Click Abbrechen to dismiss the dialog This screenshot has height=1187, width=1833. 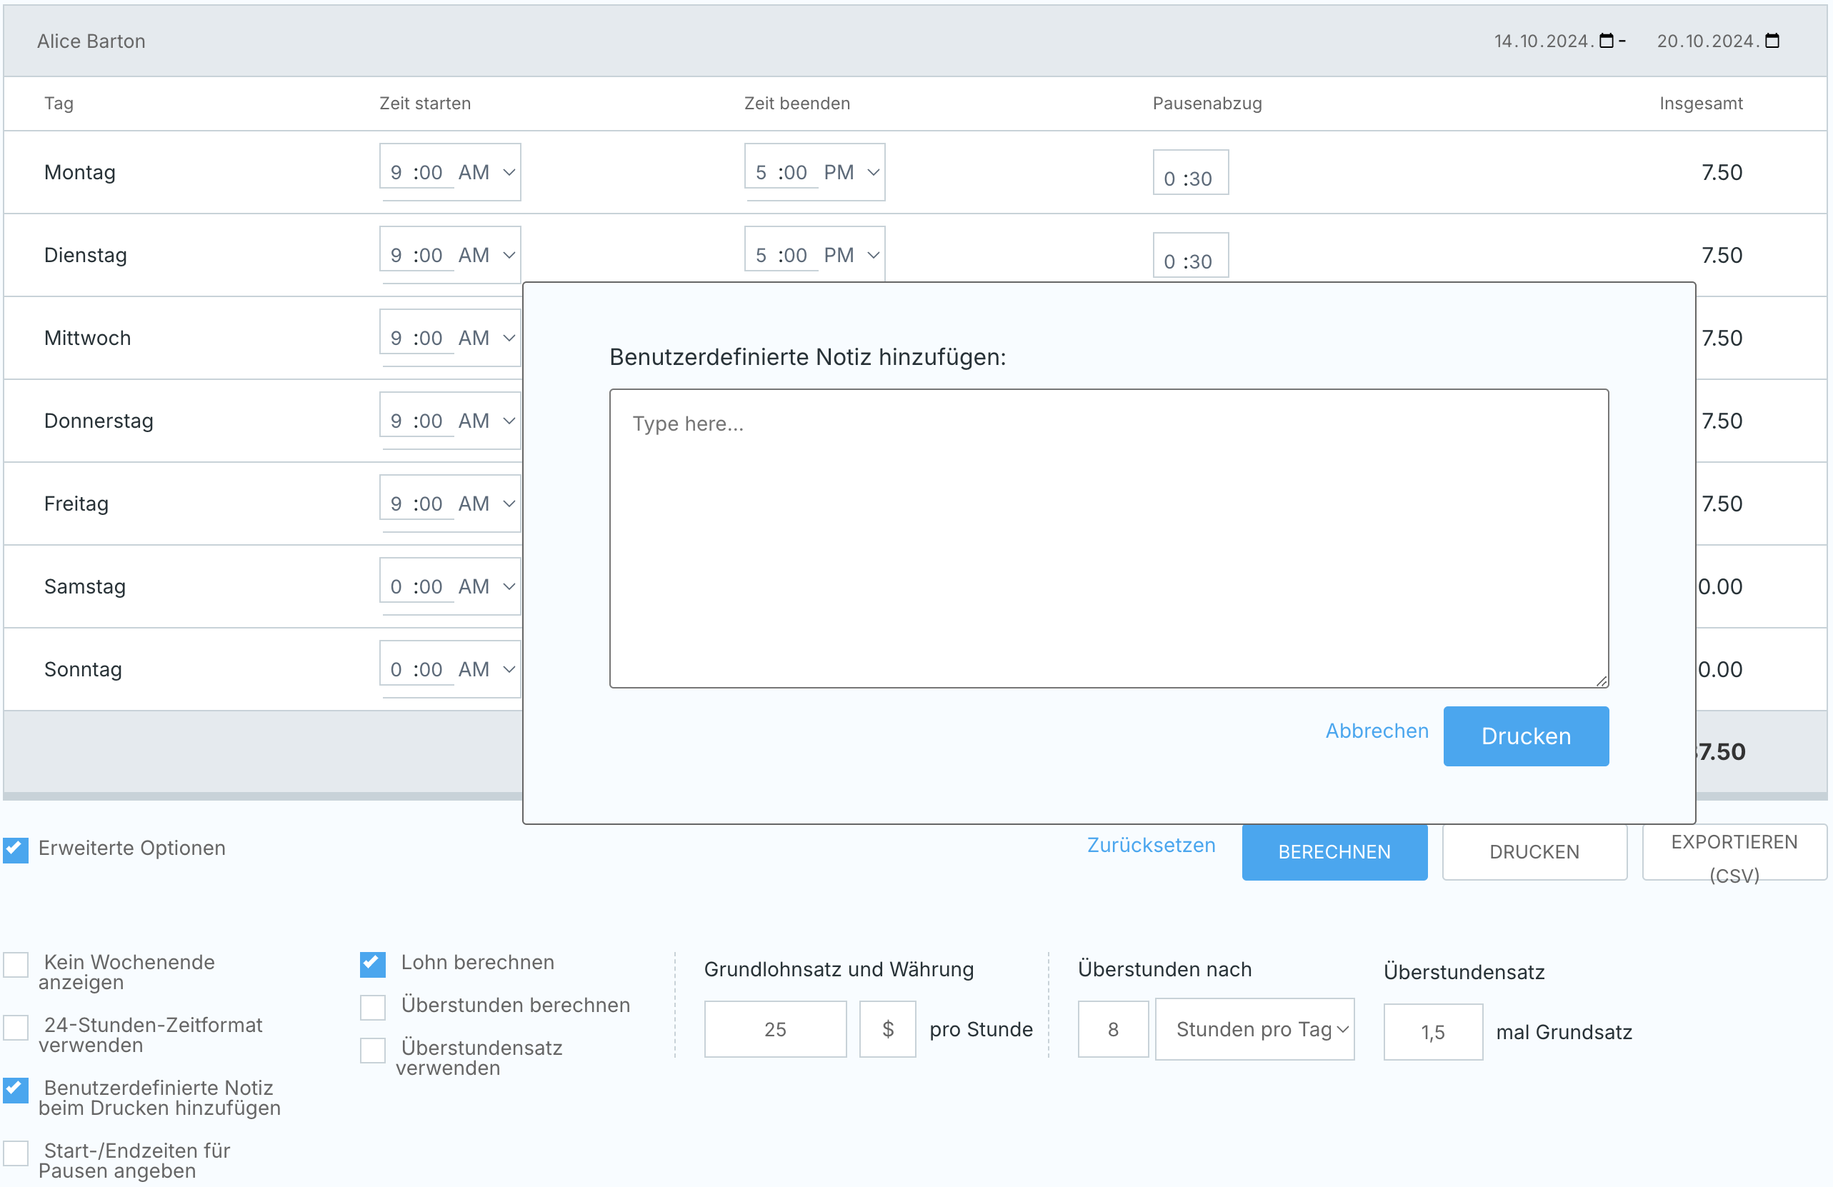(1374, 729)
